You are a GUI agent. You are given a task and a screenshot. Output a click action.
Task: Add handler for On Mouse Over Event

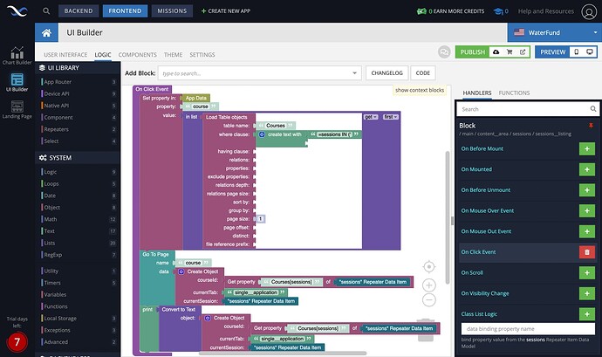coord(587,210)
